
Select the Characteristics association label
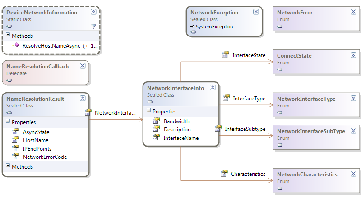tap(248, 174)
